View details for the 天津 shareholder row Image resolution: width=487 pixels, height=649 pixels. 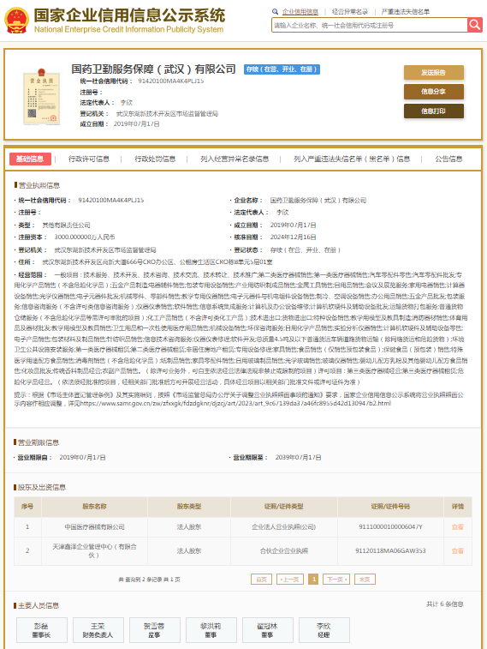(x=457, y=551)
